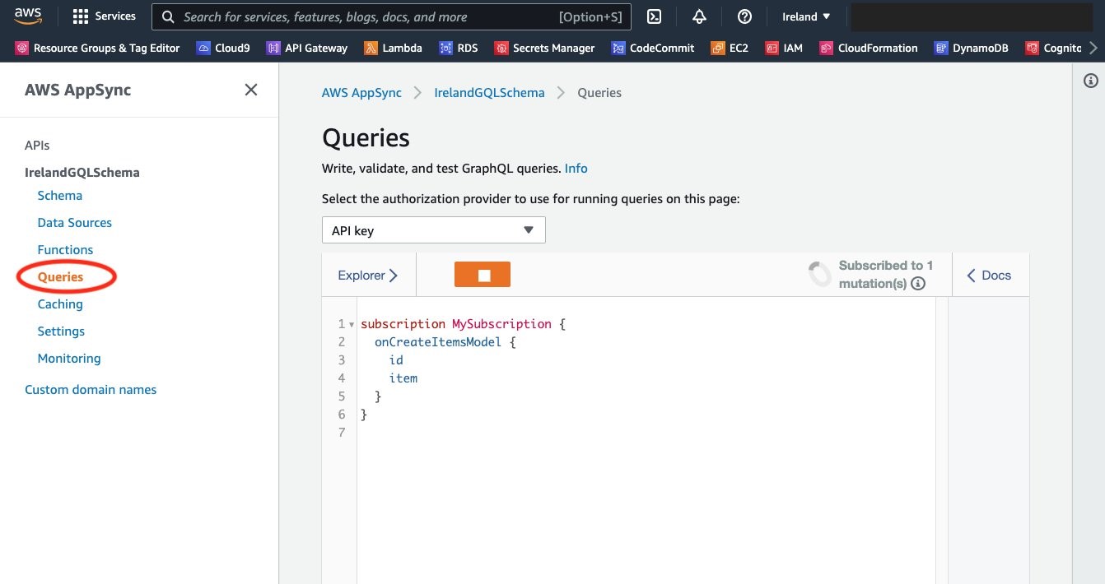Viewport: 1105px width, 584px height.
Task: Open the Info link beside description
Action: 576,168
